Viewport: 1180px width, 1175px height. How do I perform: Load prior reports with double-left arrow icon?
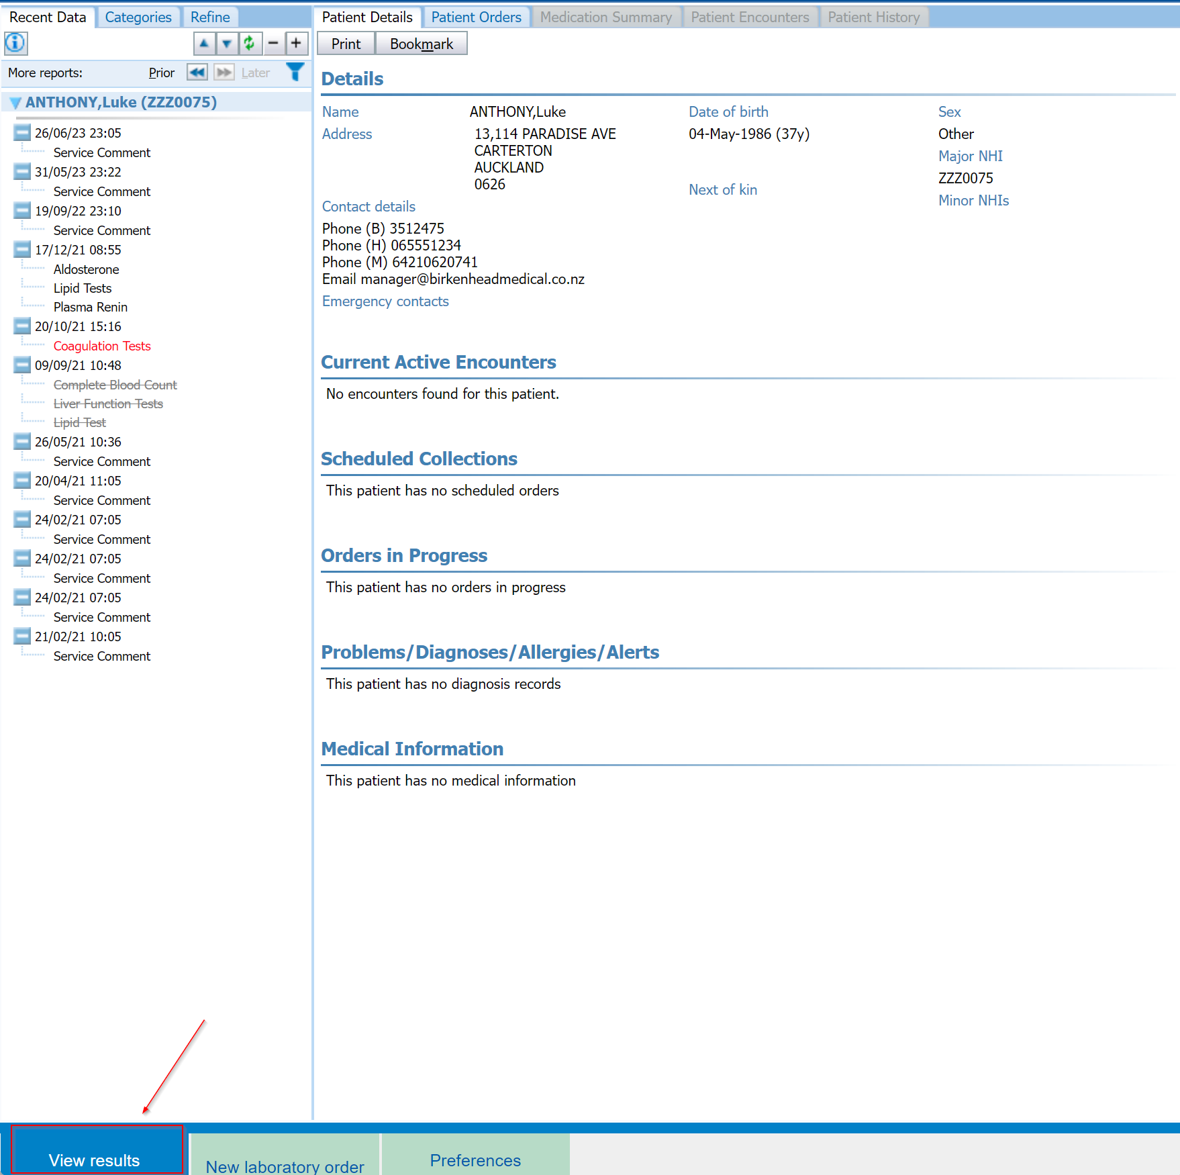click(197, 73)
